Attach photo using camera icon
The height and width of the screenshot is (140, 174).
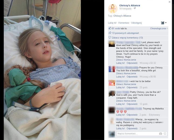(160, 134)
